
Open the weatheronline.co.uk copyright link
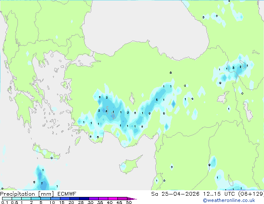tap(229, 200)
